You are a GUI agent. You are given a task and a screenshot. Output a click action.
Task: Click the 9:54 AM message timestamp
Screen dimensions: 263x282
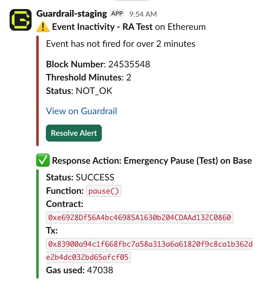coord(143,13)
